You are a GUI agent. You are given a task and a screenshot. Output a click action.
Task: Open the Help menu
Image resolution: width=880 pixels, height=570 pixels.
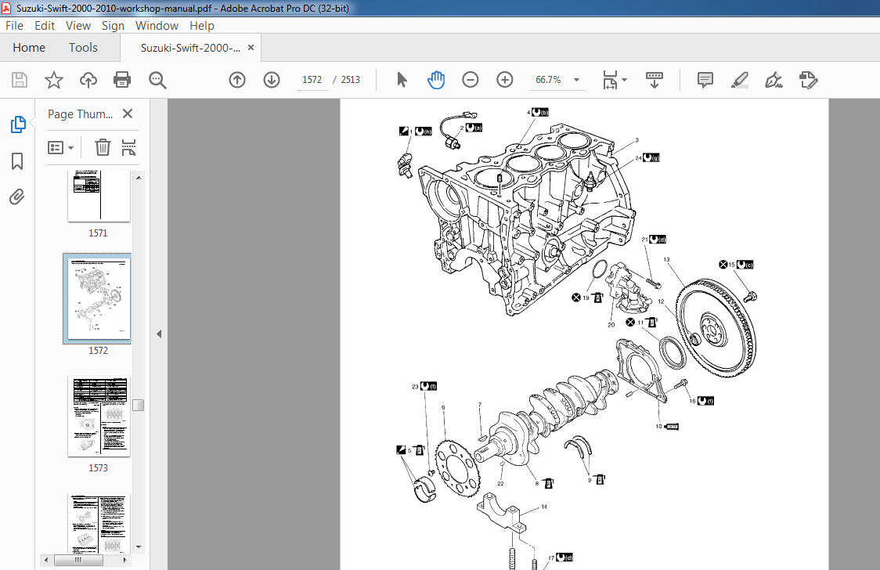coord(201,26)
